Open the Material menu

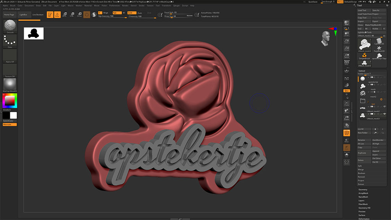[x=88, y=5]
